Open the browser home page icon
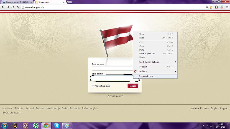The width and height of the screenshot is (230, 129). 17,7
